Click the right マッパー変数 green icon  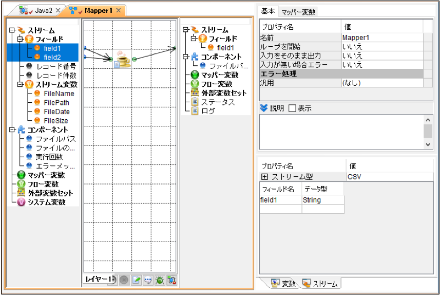click(x=195, y=75)
